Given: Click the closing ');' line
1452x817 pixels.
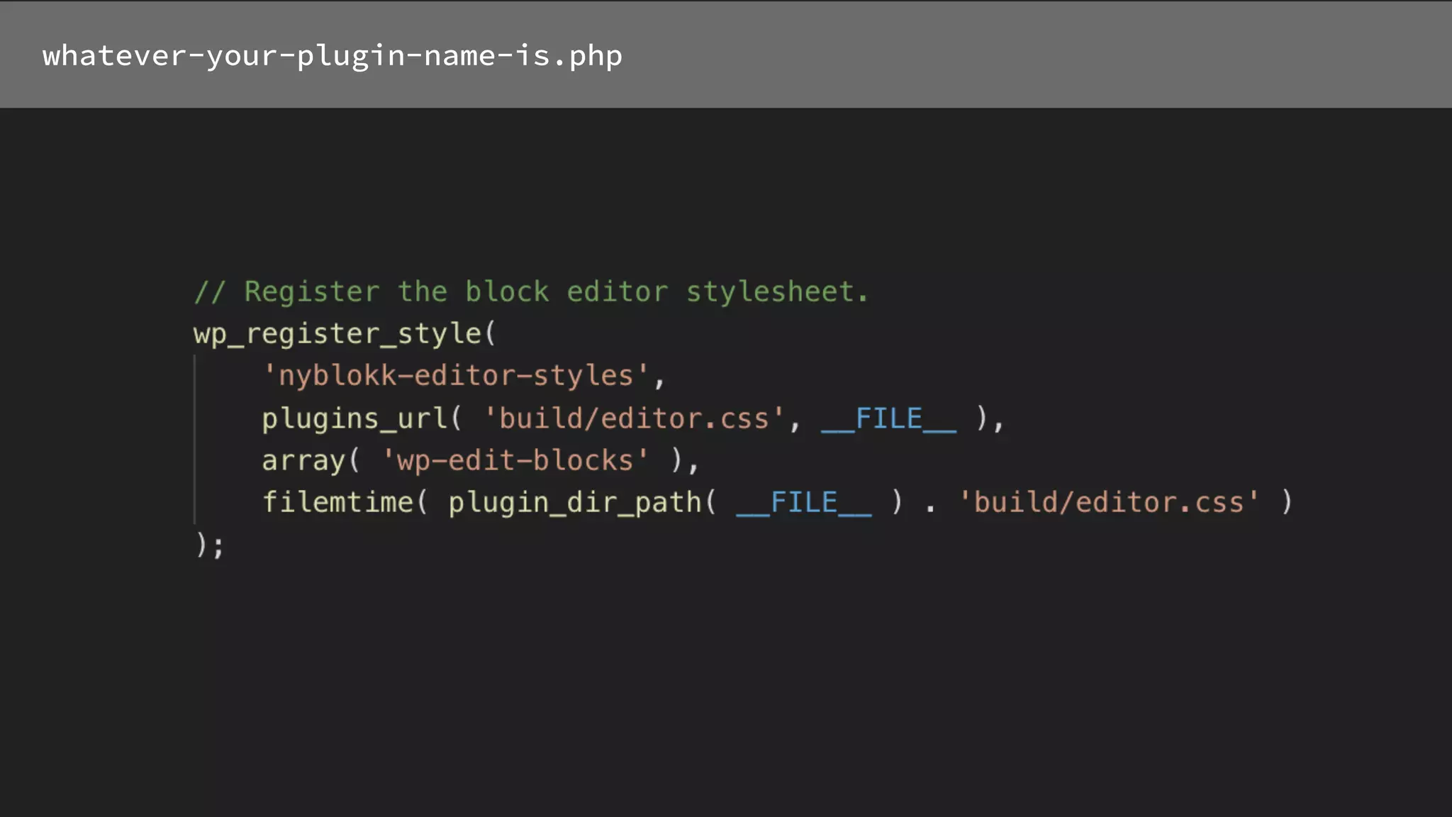Looking at the screenshot, I should point(209,545).
